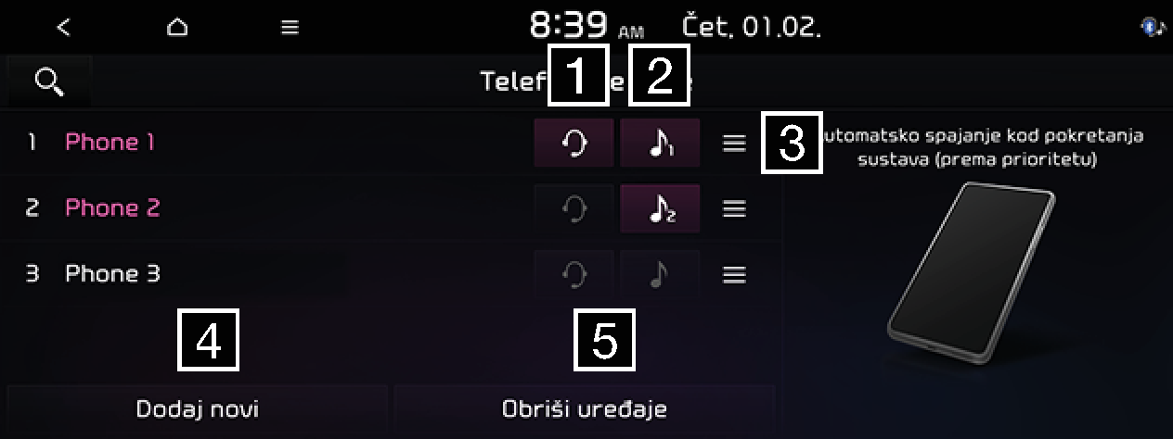Open the home screen icon

pos(176,27)
